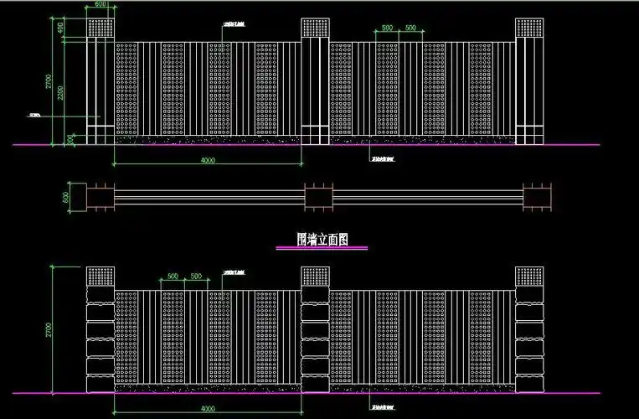Pick the 600 dimension above the upper-left pillar
The width and height of the screenshot is (639, 419).
[100, 5]
